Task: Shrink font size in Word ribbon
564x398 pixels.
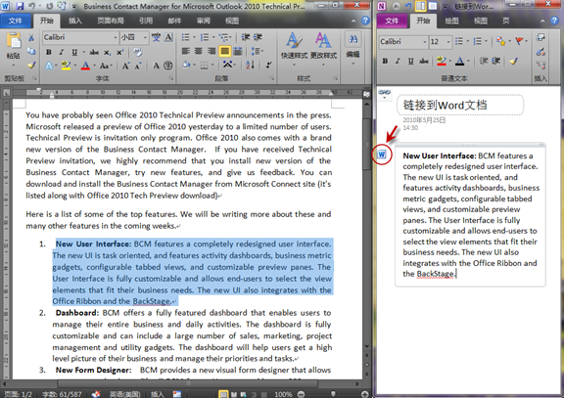Action: pyautogui.click(x=138, y=66)
